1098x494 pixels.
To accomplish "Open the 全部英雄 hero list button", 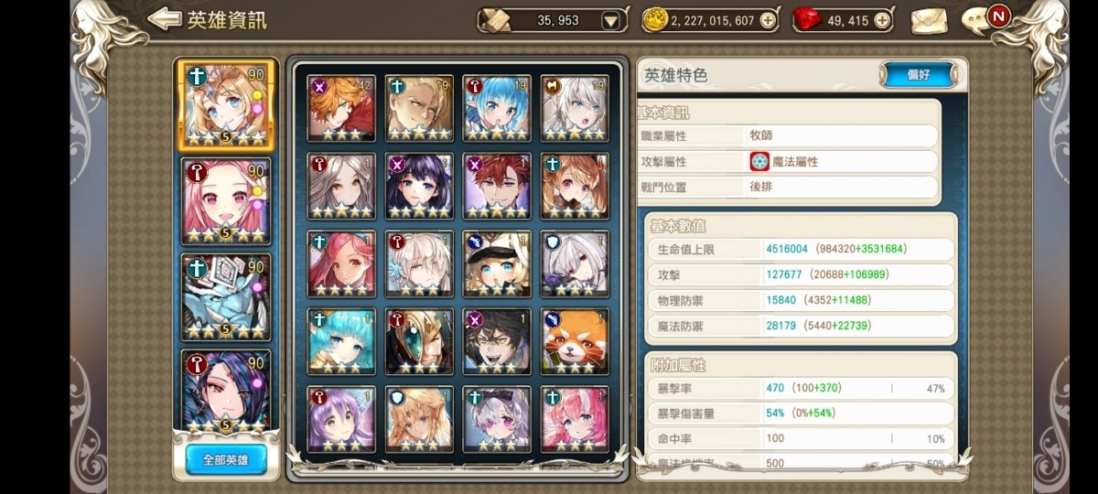I will (x=226, y=459).
